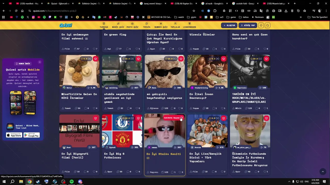The height and width of the screenshot is (185, 330).
Task: Click heart icon on Vizesiz Ülkeler card
Action: (x=222, y=49)
